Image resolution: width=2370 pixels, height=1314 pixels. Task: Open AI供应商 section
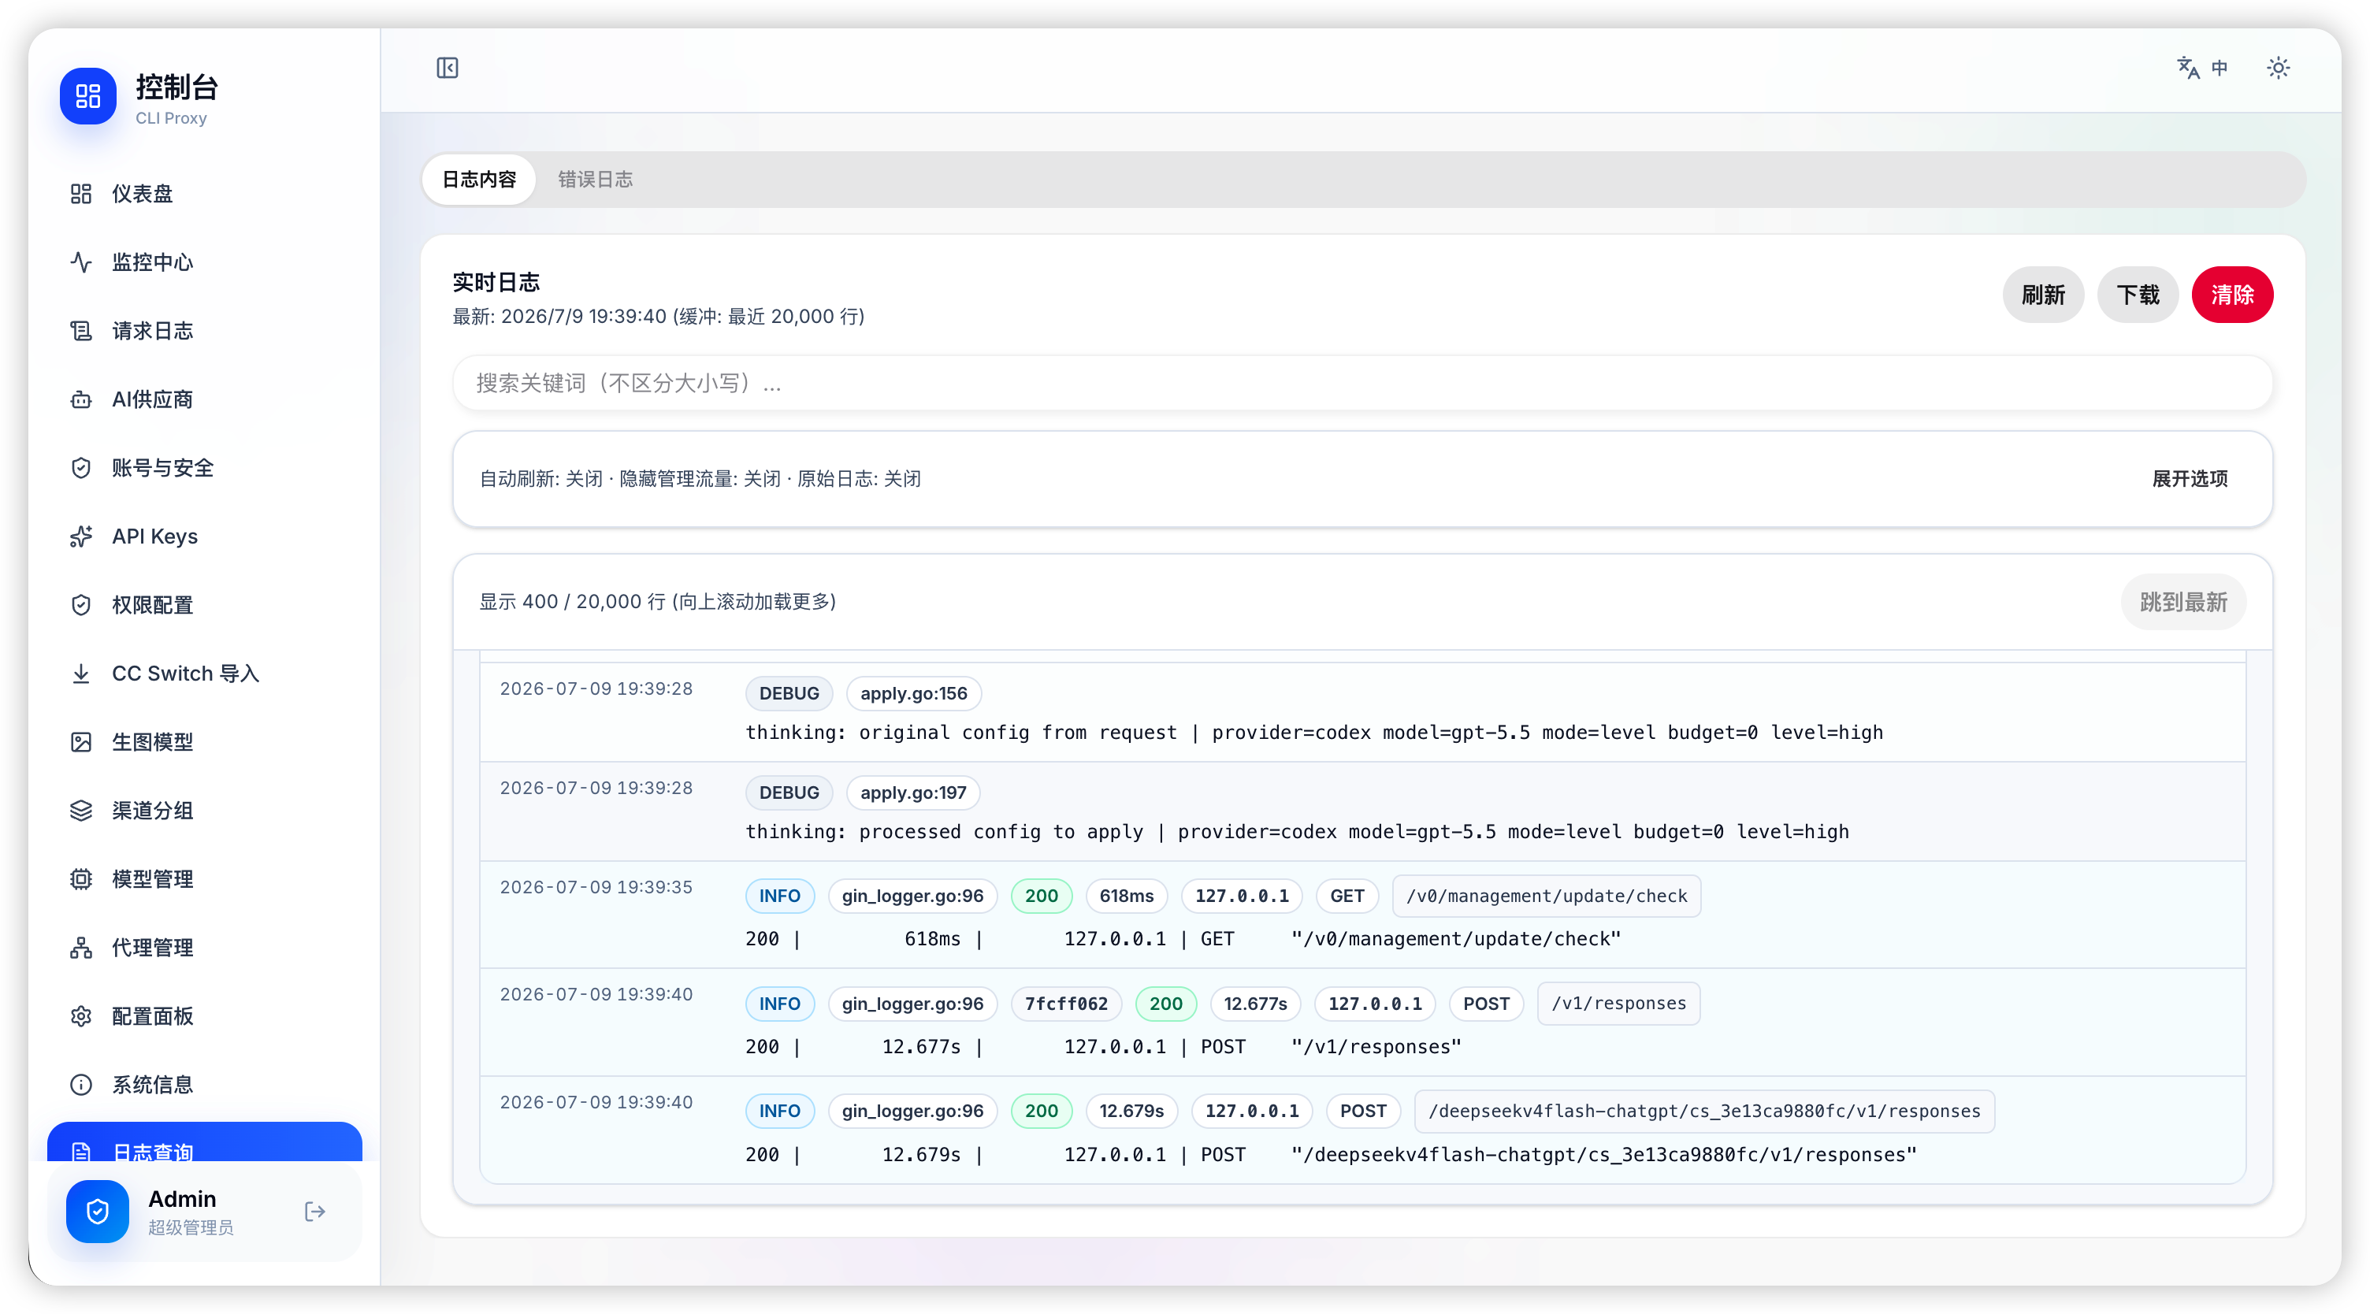coord(204,399)
